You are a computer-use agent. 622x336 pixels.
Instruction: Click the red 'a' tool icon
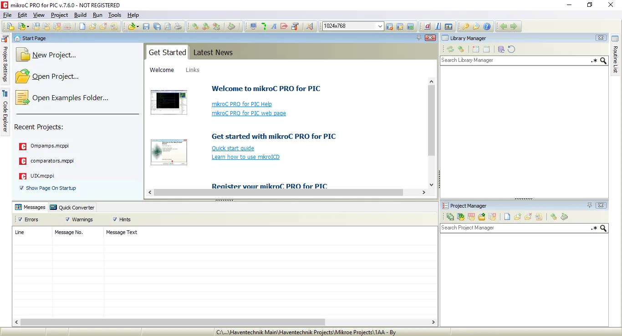(428, 26)
